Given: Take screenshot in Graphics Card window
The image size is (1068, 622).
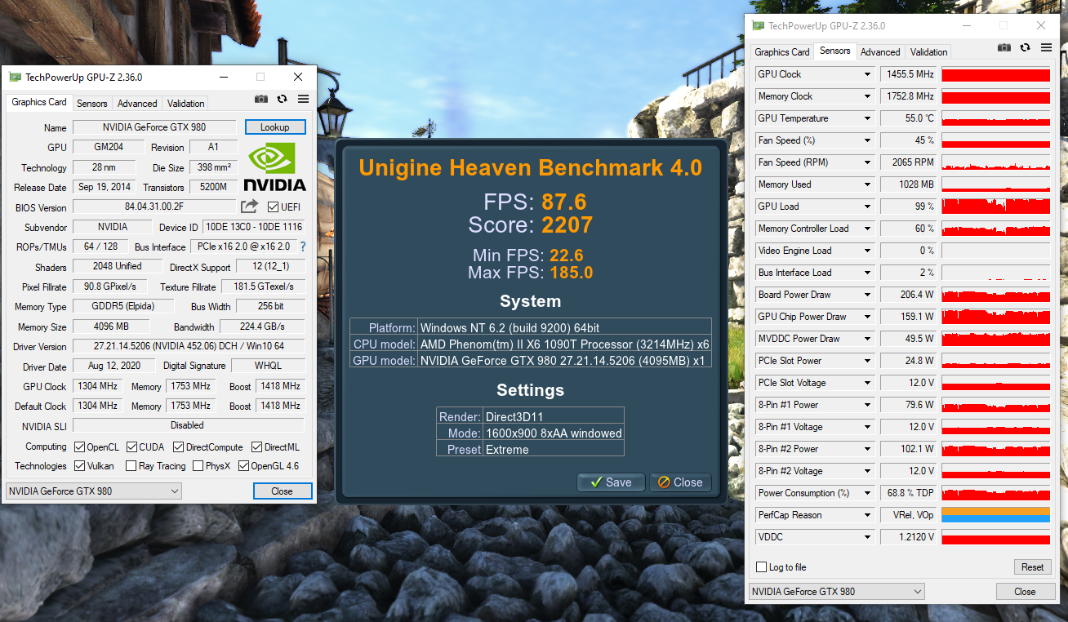Looking at the screenshot, I should 260,99.
